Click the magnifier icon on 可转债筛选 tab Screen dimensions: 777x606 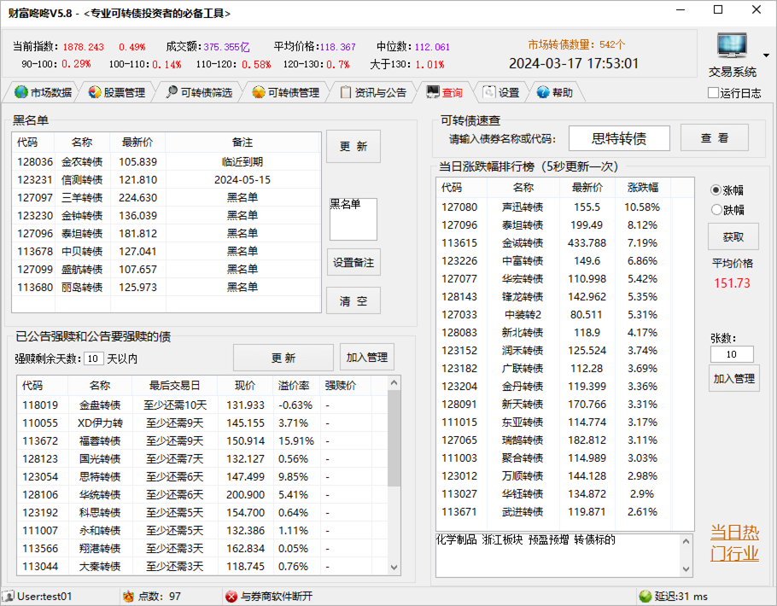pyautogui.click(x=172, y=92)
